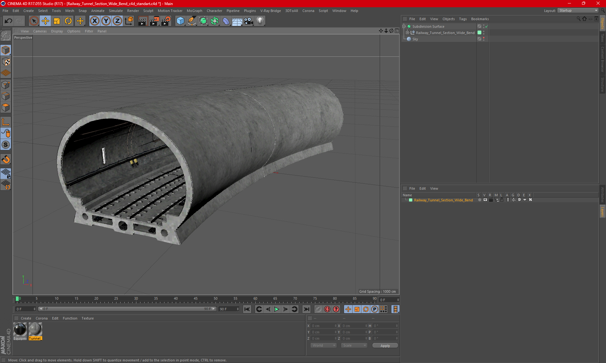
Task: Toggle layer lock for Railway layer
Action: [x=502, y=200]
